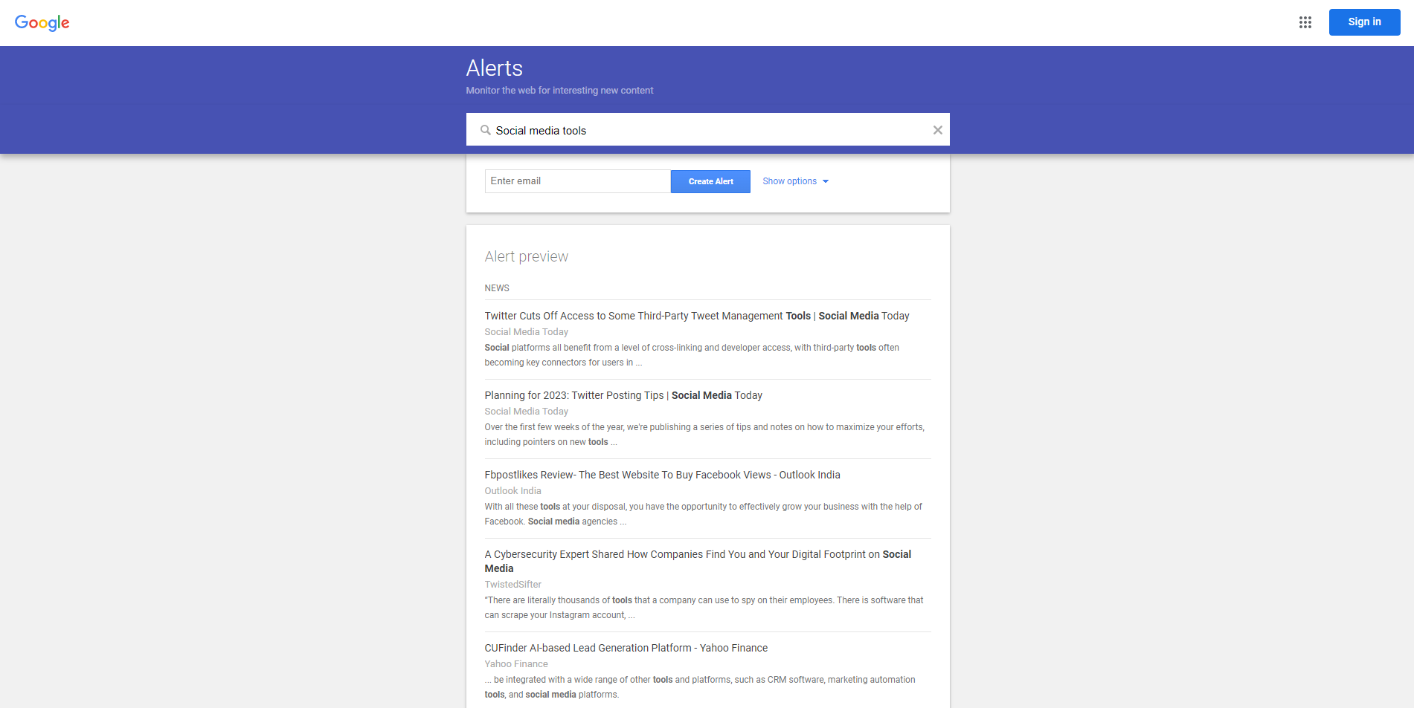Open 'CUFinder AI-based Lead Generation Platform' article

[x=626, y=648]
